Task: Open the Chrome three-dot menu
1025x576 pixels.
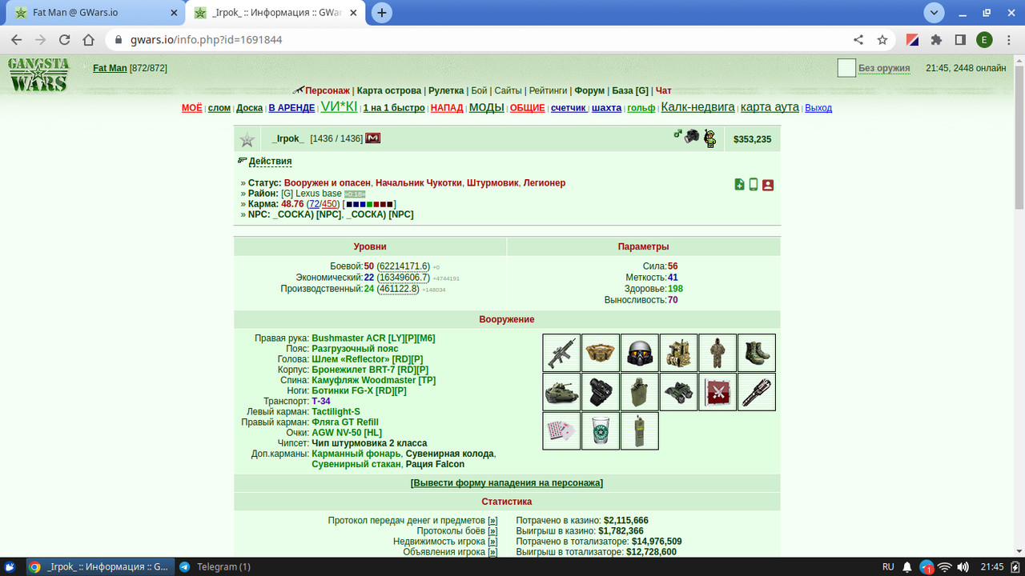Action: (1008, 40)
